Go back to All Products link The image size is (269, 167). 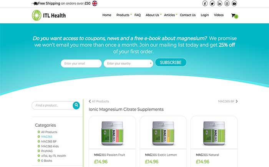tap(99, 101)
